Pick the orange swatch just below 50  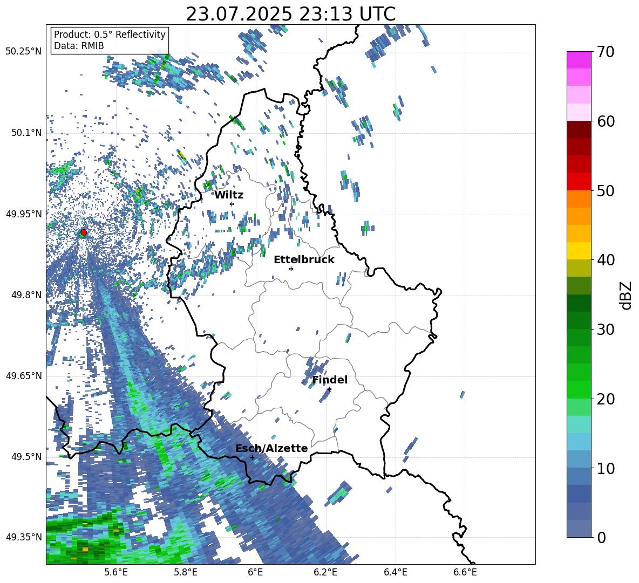579,199
